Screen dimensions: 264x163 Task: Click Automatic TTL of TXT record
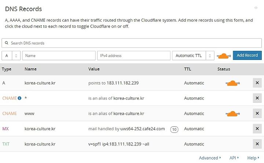194,144
